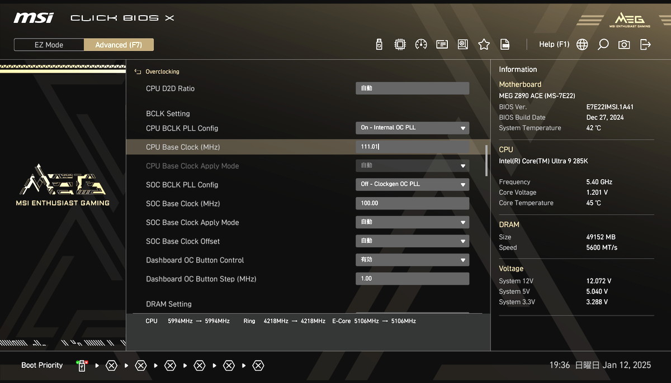
Task: Click the 5600 MT/s DRAM speed value
Action: point(602,248)
